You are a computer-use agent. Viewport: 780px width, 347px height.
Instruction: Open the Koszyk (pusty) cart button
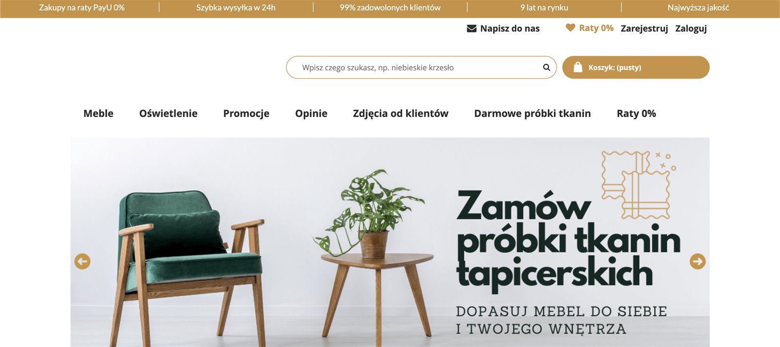click(x=636, y=67)
